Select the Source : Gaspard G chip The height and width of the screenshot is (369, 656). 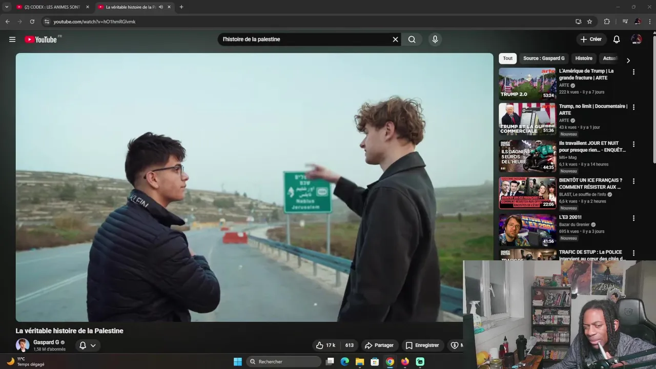(544, 58)
